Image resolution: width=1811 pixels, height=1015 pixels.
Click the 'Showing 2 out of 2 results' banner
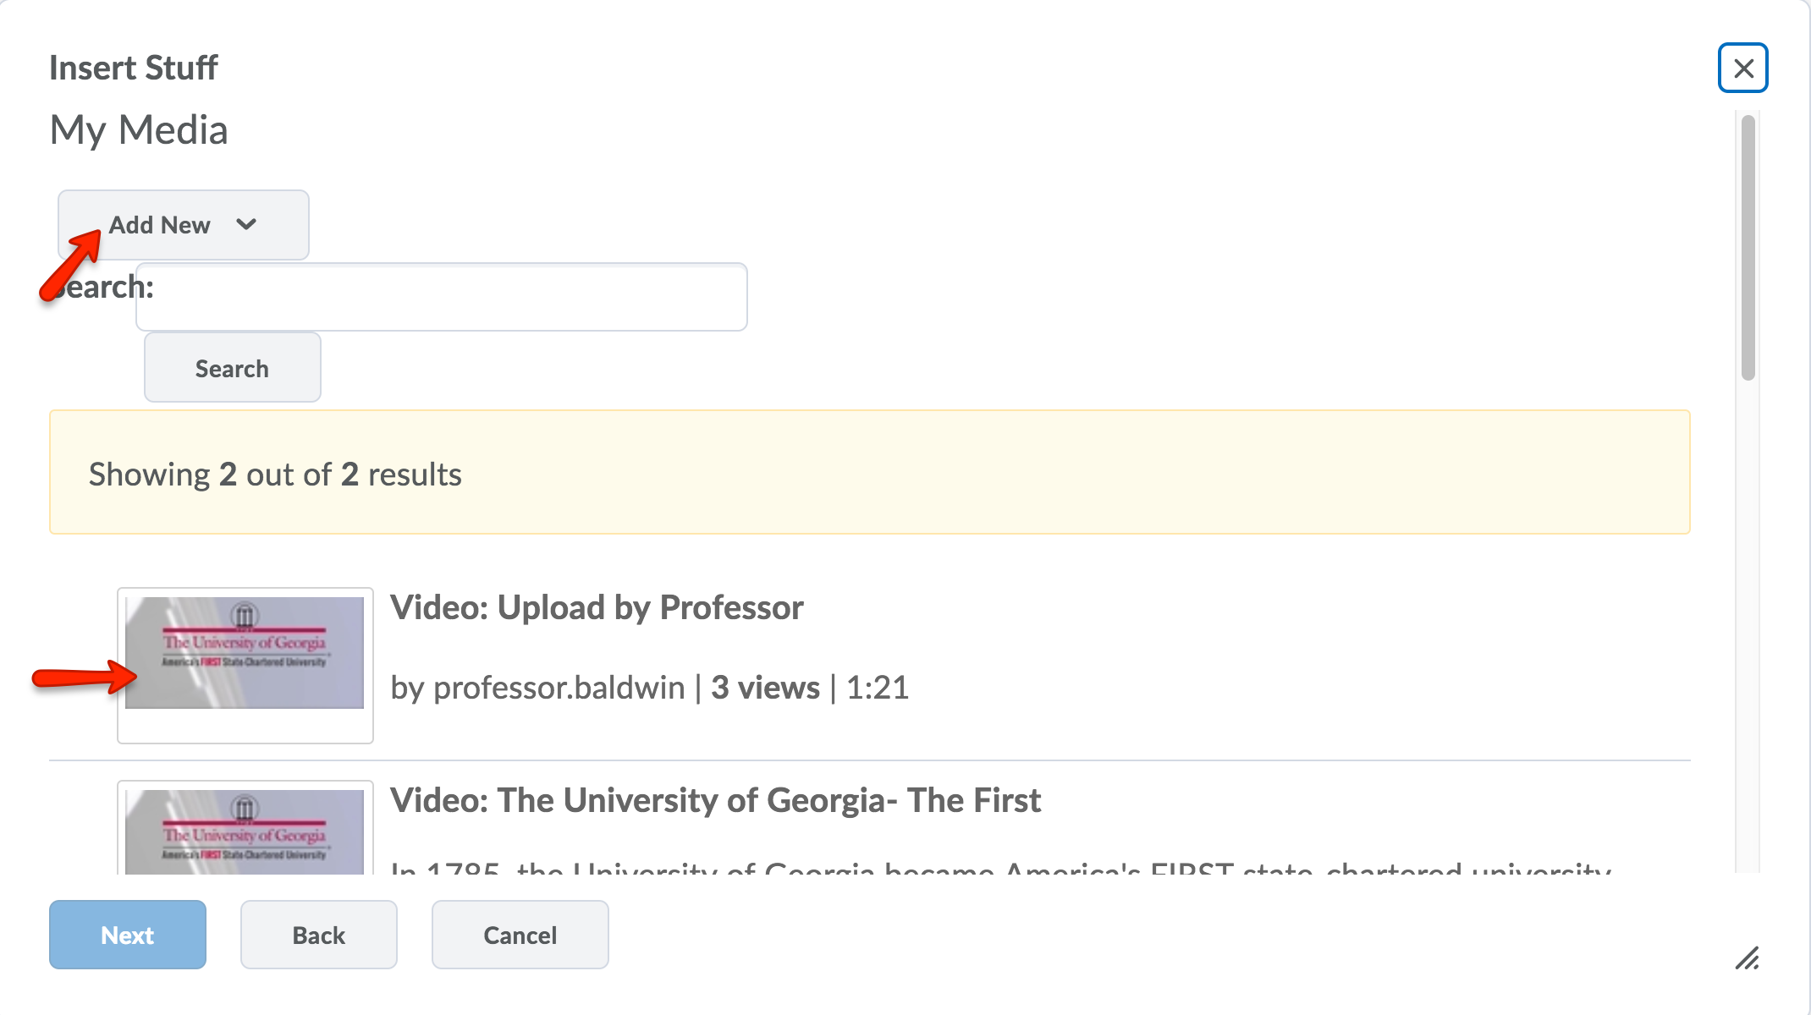[275, 475]
